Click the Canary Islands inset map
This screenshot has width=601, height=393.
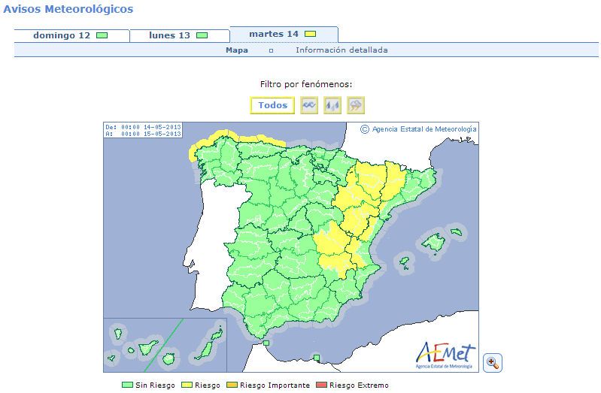point(165,345)
